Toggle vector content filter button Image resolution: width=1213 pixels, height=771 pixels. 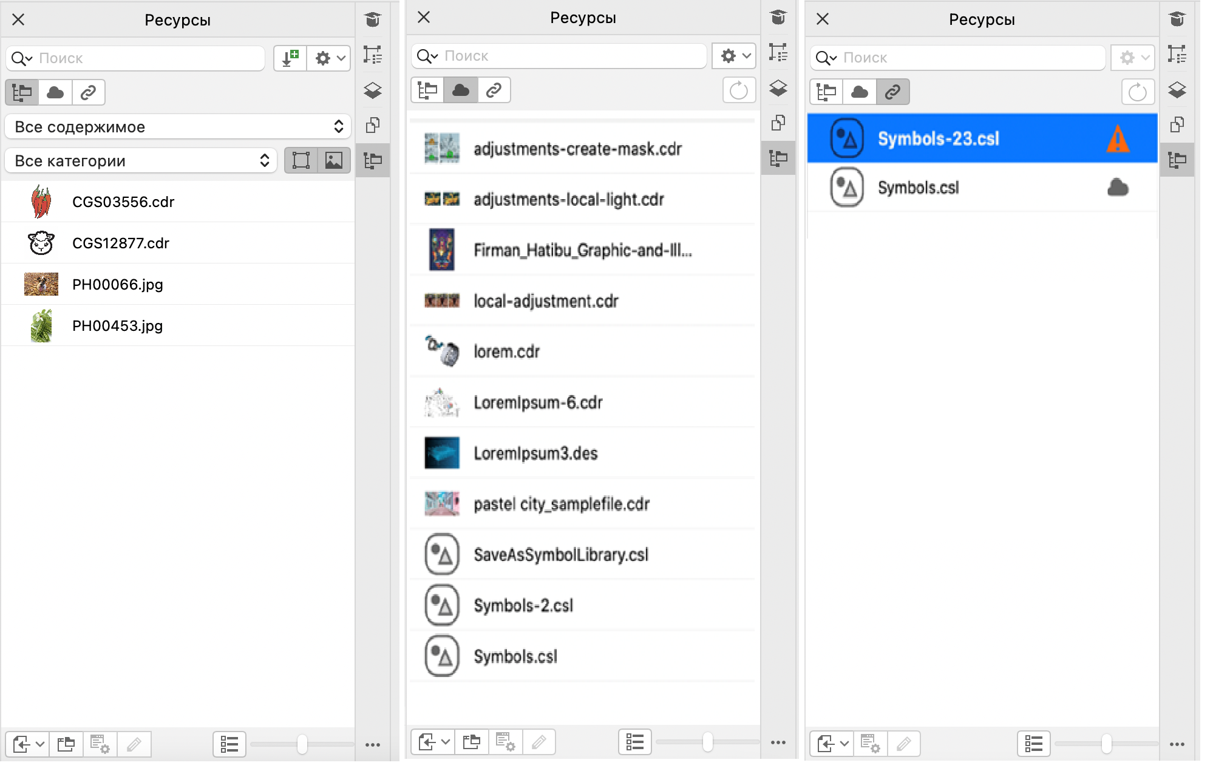pyautogui.click(x=301, y=161)
